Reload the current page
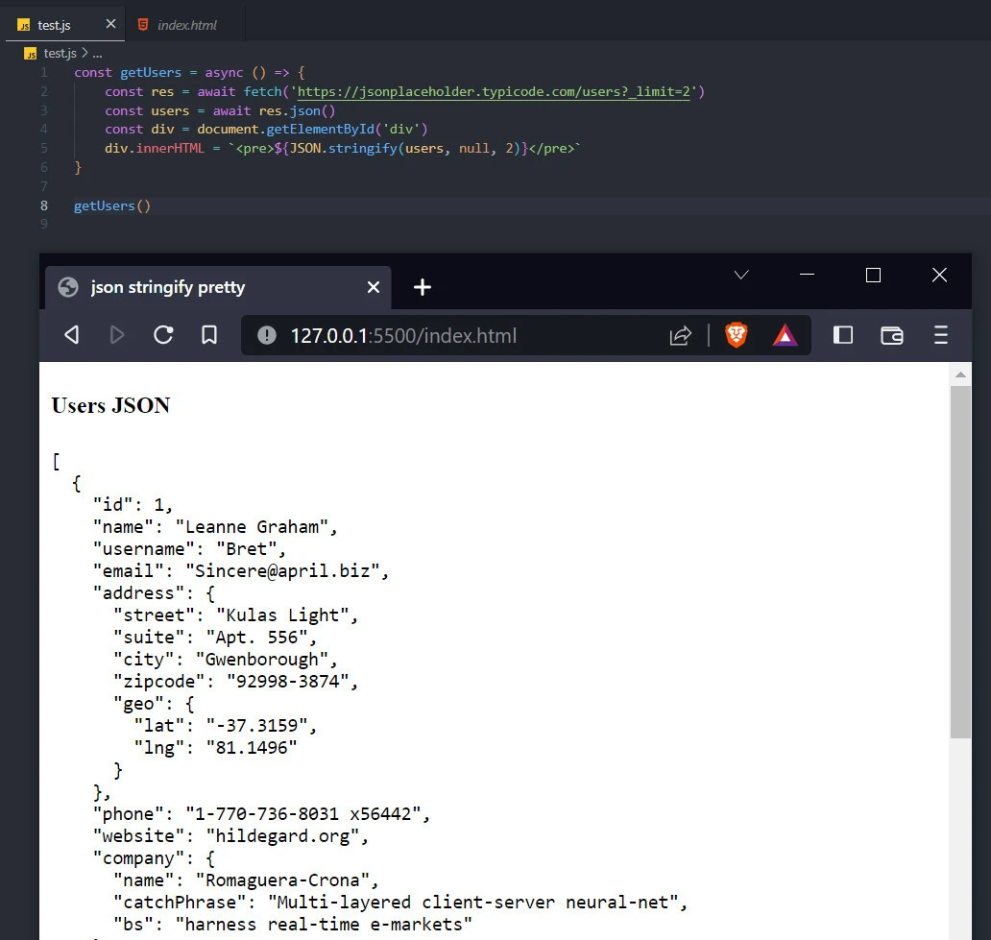This screenshot has width=991, height=940. tap(163, 335)
